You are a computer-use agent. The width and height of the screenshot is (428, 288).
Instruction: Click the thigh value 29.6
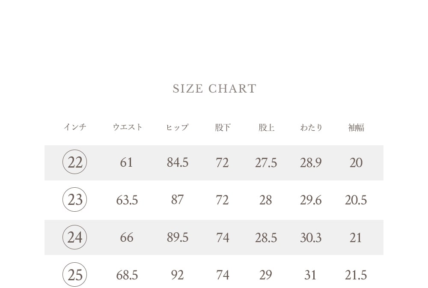[311, 200]
